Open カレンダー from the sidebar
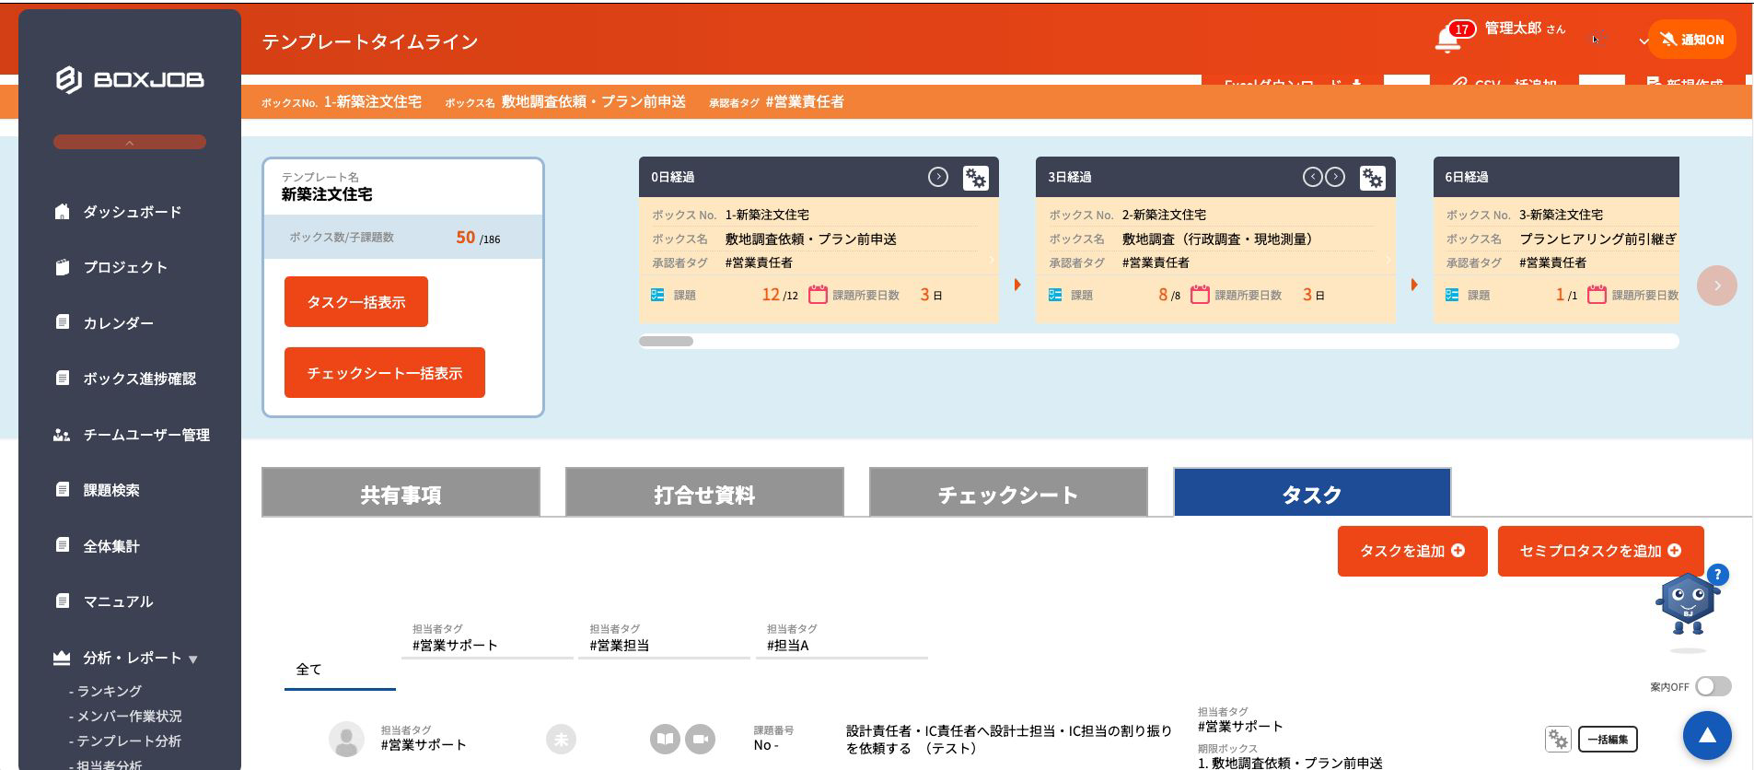The height and width of the screenshot is (770, 1754). tap(118, 323)
